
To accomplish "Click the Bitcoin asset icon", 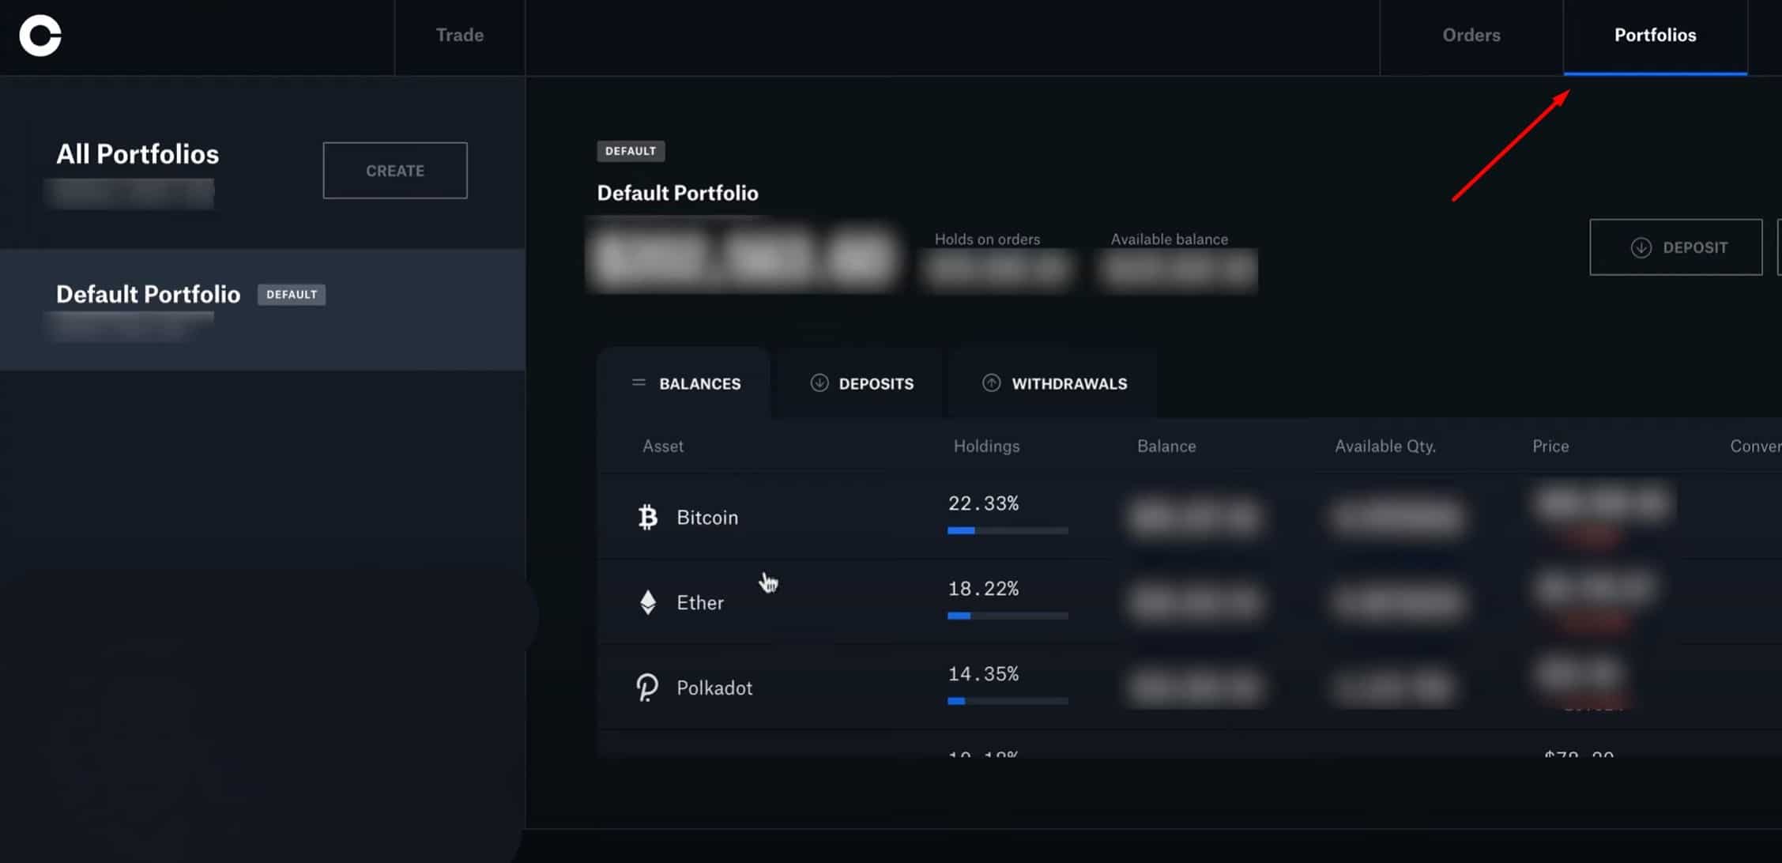I will click(x=646, y=516).
